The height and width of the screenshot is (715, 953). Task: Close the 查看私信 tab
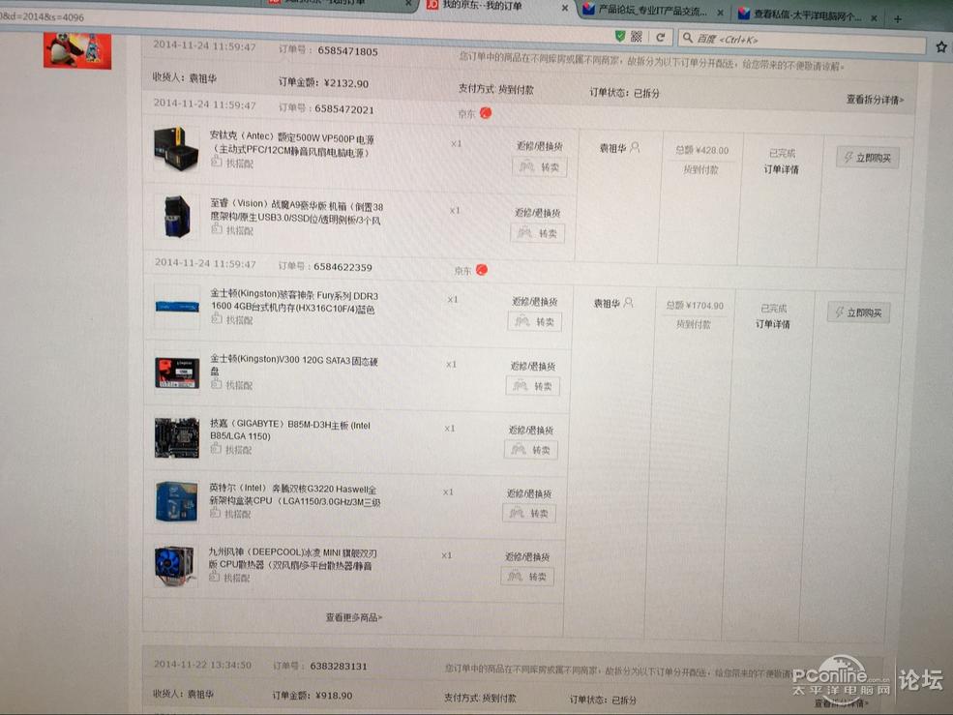(x=874, y=18)
